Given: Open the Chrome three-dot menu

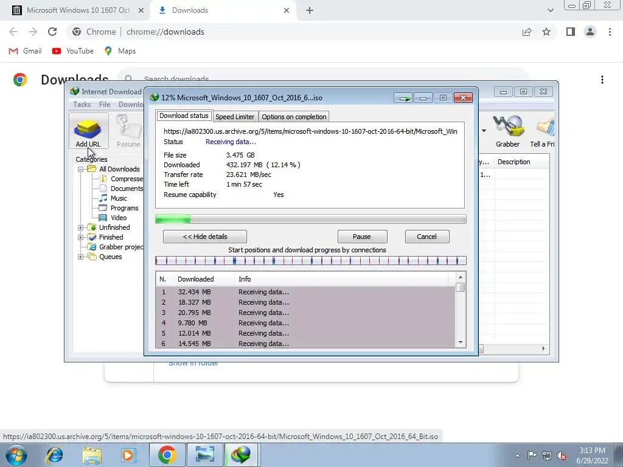Looking at the screenshot, I should coord(610,32).
